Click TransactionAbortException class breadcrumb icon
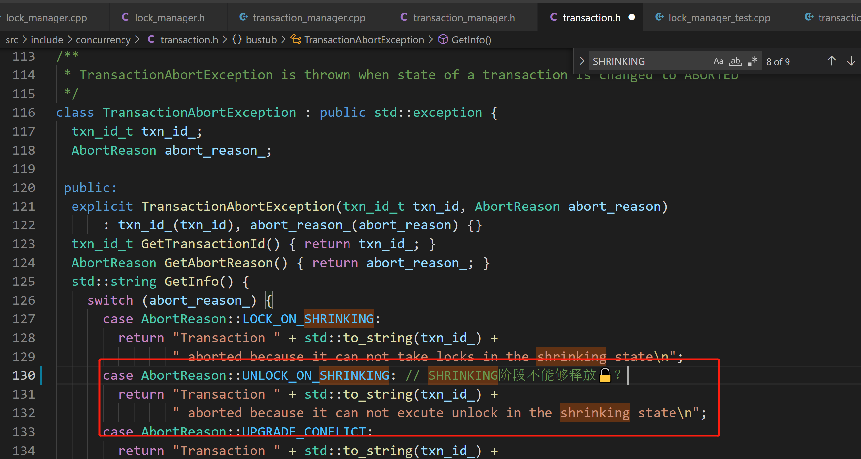The height and width of the screenshot is (459, 861). 296,39
